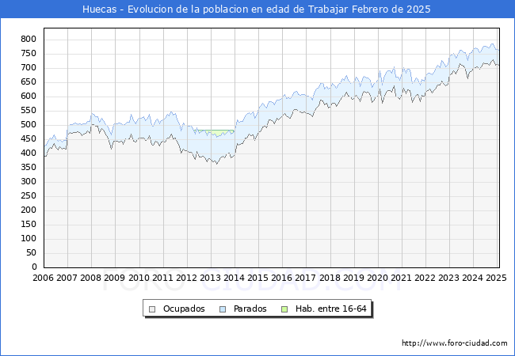Click the 50 y-axis value label
This screenshot has width=515, height=356.
tap(31, 253)
